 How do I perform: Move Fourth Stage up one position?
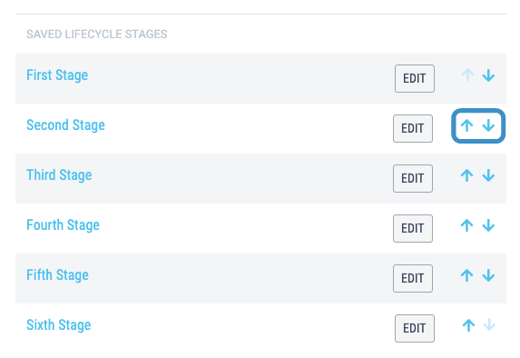467,225
